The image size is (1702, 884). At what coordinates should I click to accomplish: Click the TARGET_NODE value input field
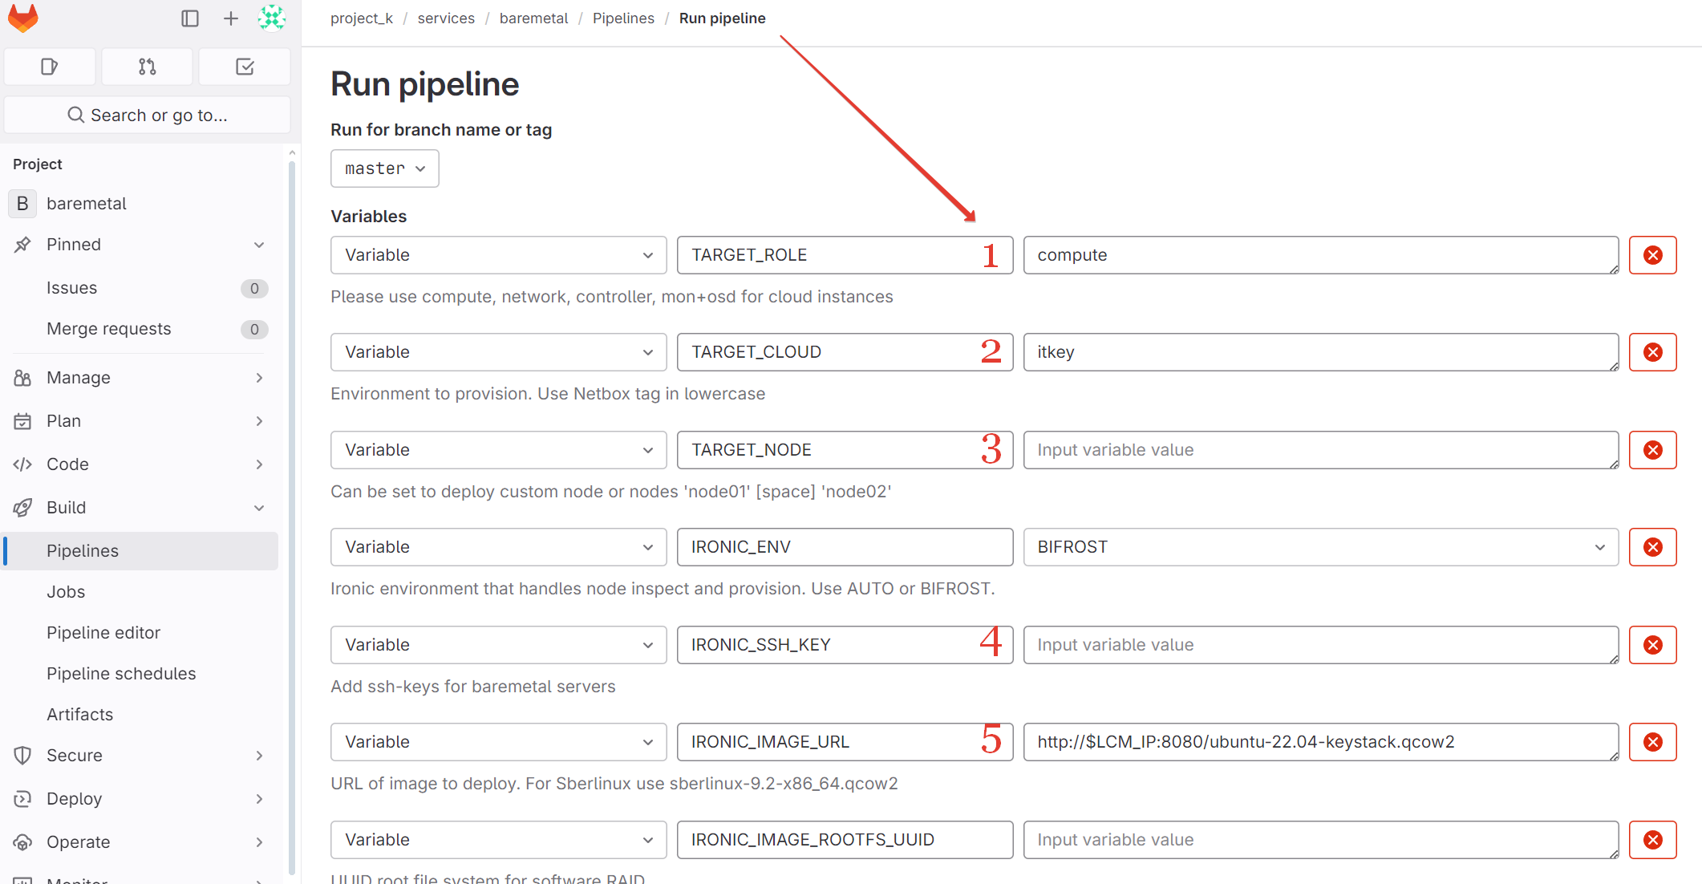1320,450
